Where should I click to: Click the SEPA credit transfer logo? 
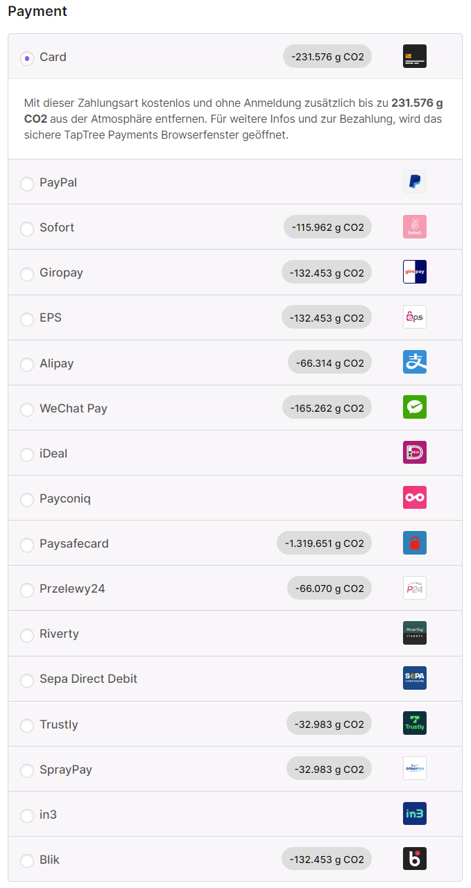[415, 678]
